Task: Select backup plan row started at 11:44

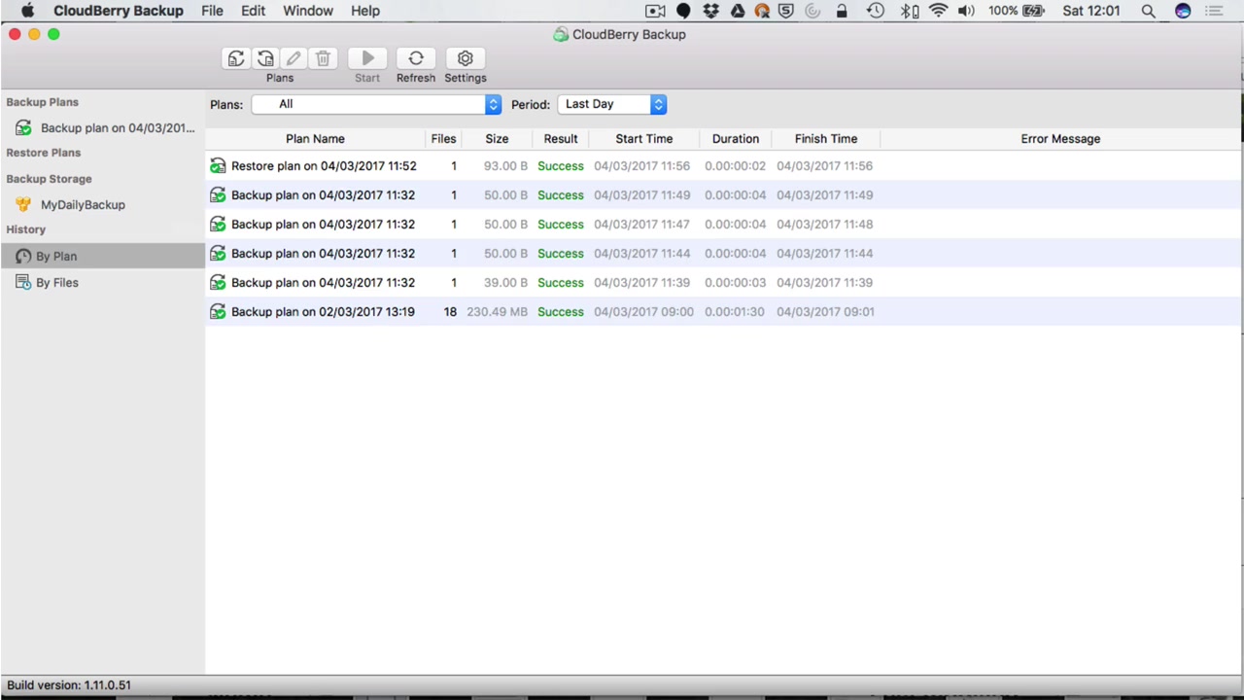Action: point(723,254)
